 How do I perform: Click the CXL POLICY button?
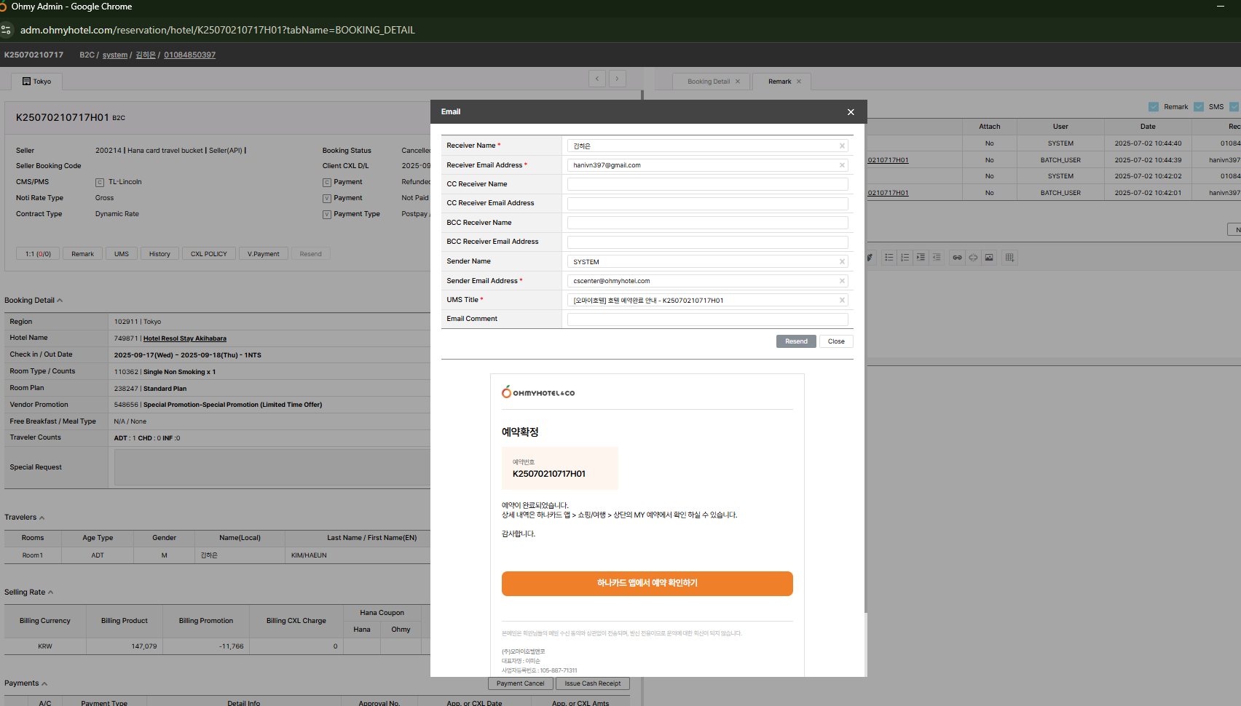click(x=208, y=254)
